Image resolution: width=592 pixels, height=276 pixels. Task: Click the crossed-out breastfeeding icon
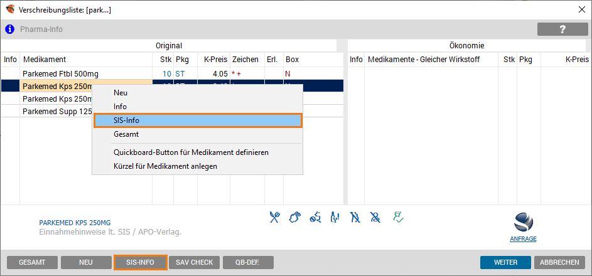pyautogui.click(x=375, y=217)
